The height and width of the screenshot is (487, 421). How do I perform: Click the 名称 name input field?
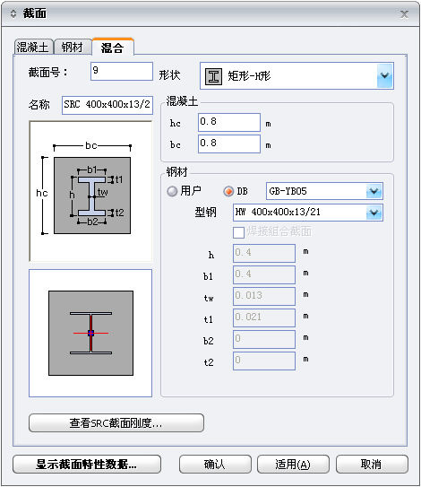pos(107,105)
